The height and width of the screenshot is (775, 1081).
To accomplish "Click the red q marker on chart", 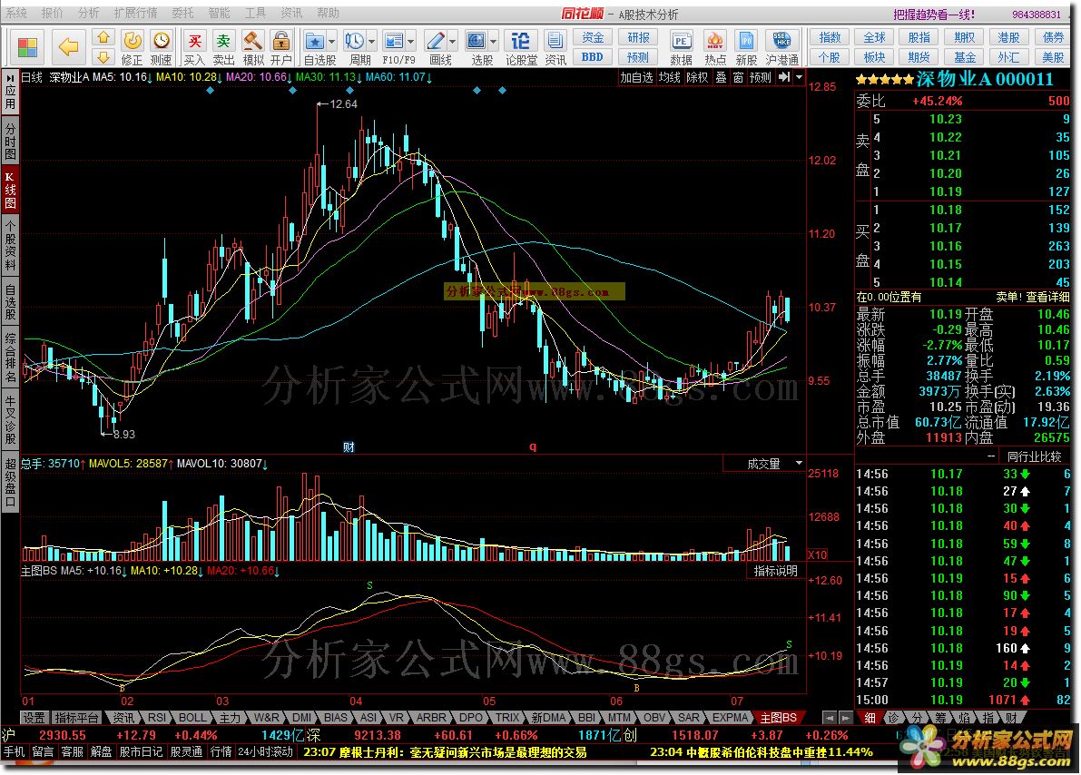I will pos(532,446).
